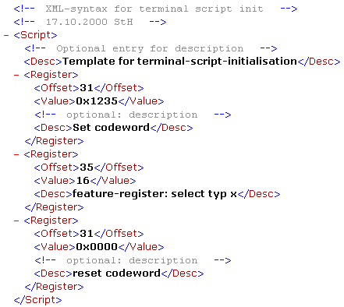Click the Offset value 35
344x307 pixels.
[x=87, y=168]
